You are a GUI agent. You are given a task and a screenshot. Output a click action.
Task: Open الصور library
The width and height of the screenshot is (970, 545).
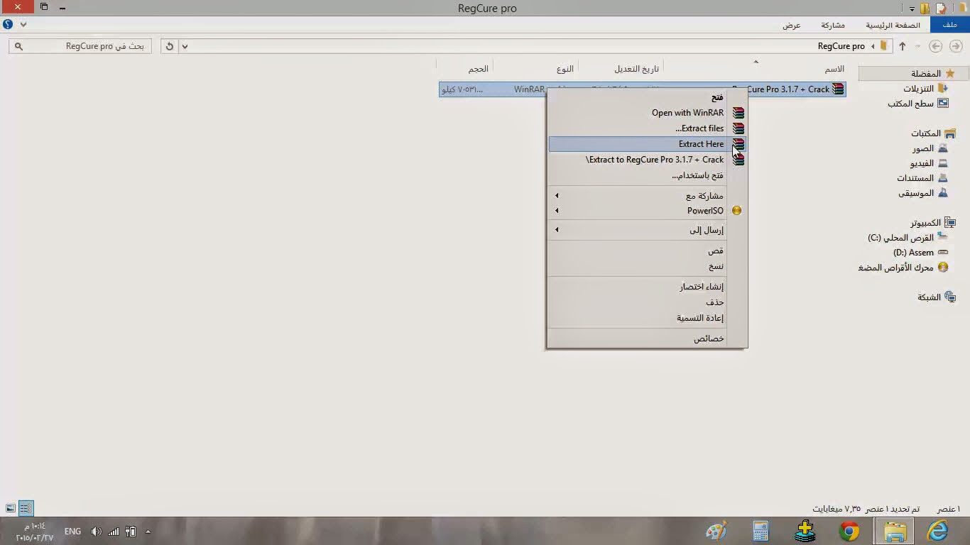pos(923,148)
